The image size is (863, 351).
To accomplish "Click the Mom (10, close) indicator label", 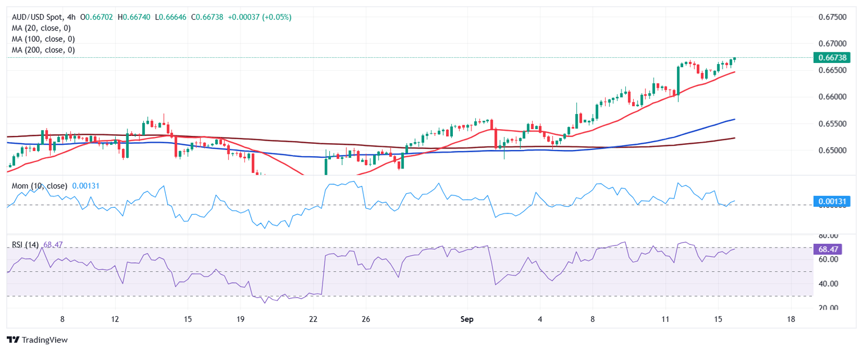I will (x=39, y=186).
